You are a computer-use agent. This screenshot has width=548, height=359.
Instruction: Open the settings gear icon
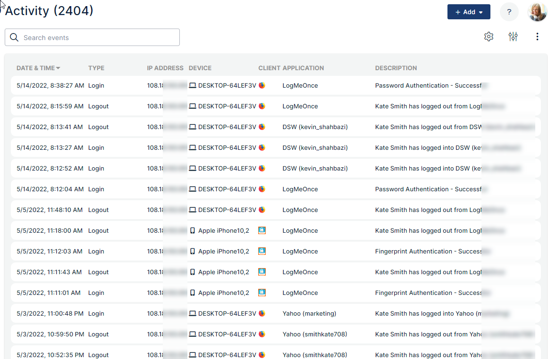coord(489,37)
